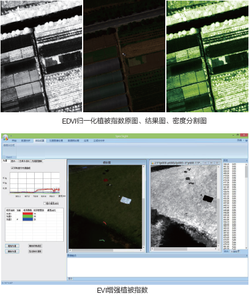Click the bottom-right button below spectrum table
This screenshot has height=294, width=249.
pos(35,251)
